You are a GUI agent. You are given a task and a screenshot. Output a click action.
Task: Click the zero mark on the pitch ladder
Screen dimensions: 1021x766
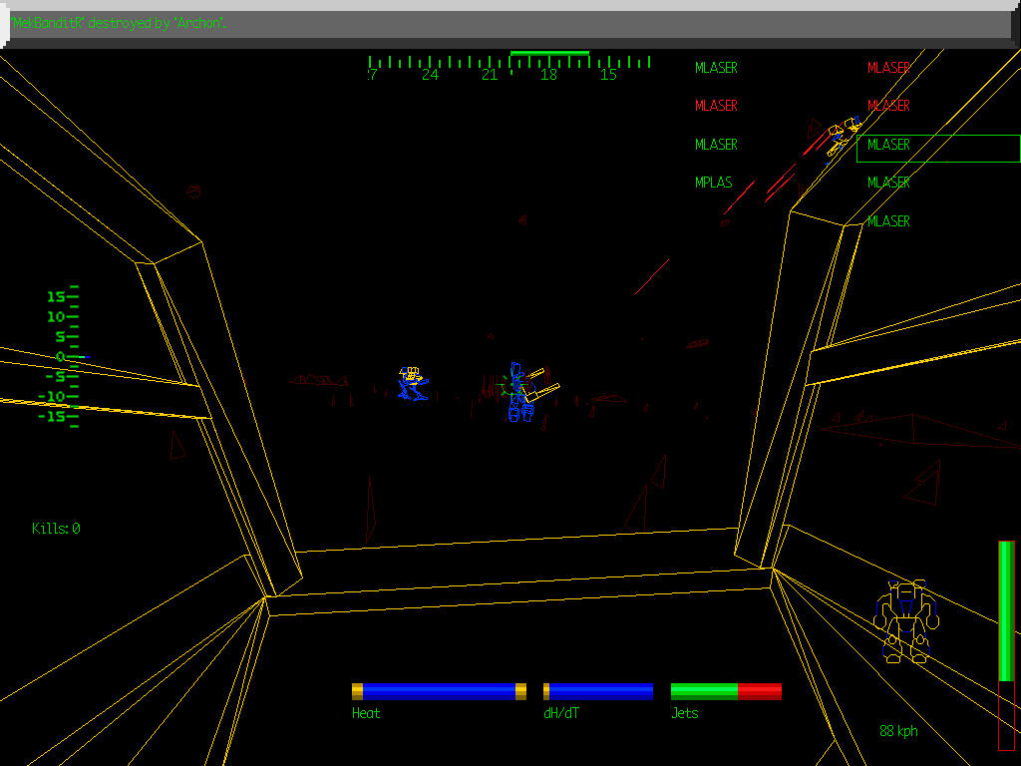tap(62, 355)
